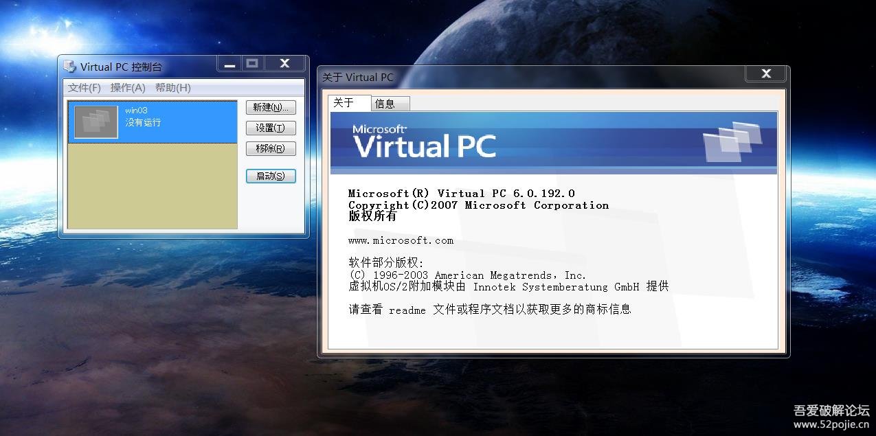Select the win03 virtual machine thumbnail
The height and width of the screenshot is (436, 876).
click(96, 122)
